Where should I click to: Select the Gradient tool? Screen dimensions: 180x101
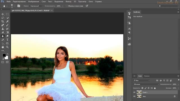[7, 33]
